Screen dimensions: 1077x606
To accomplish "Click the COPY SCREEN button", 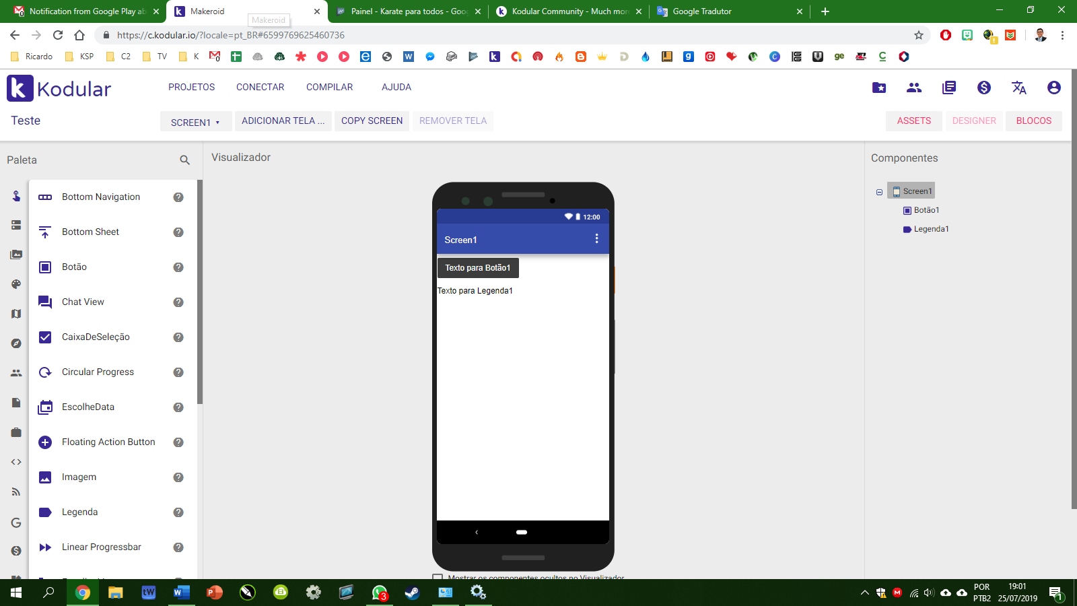I will [x=372, y=121].
